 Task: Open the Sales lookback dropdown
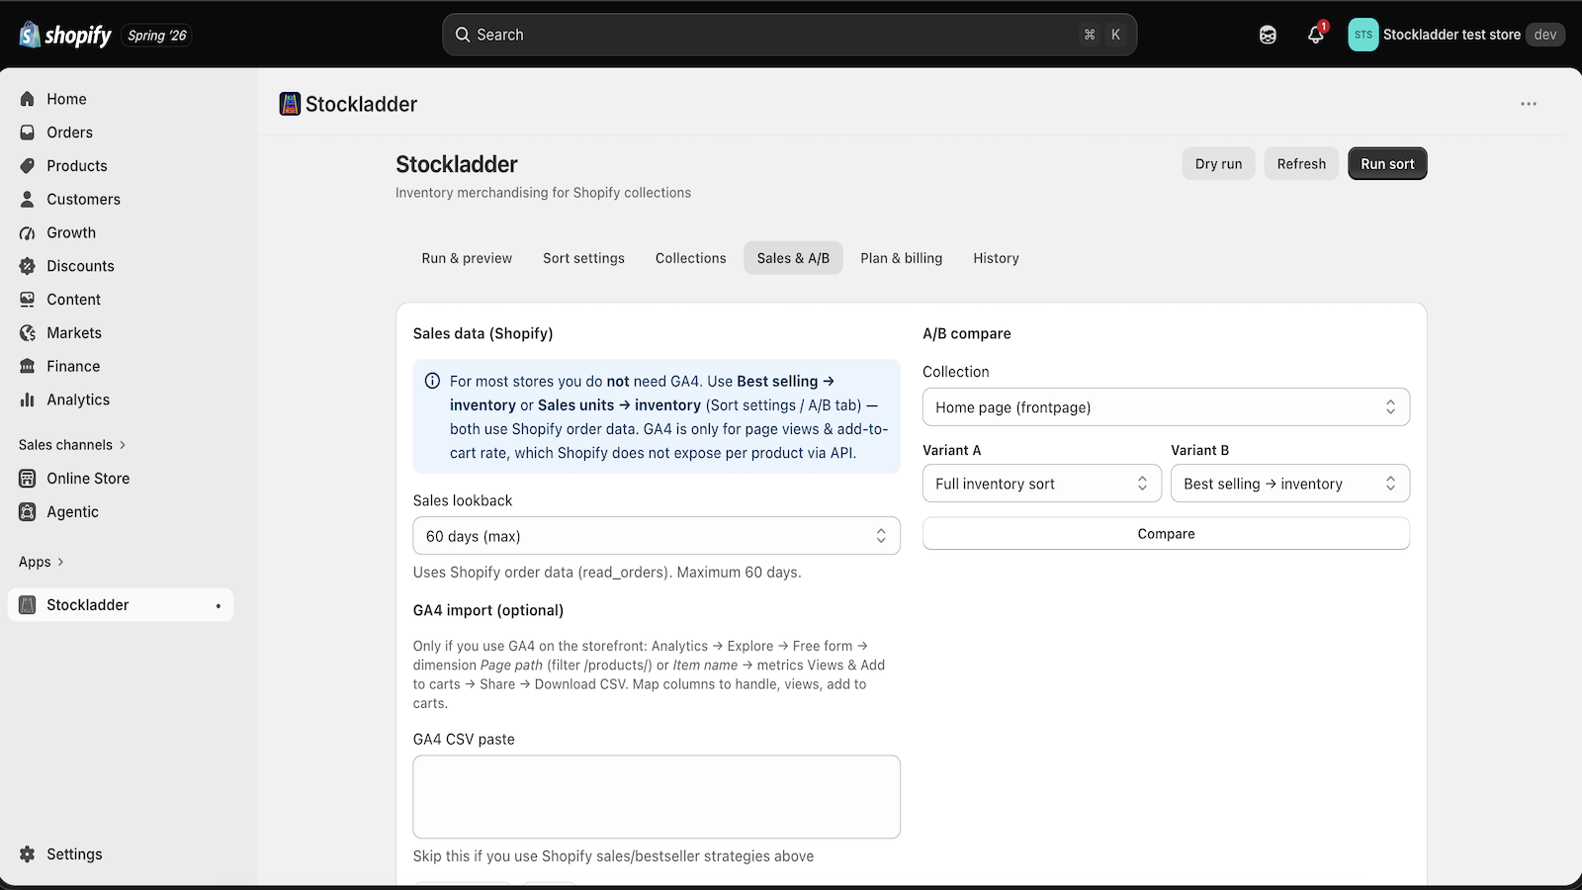click(657, 536)
